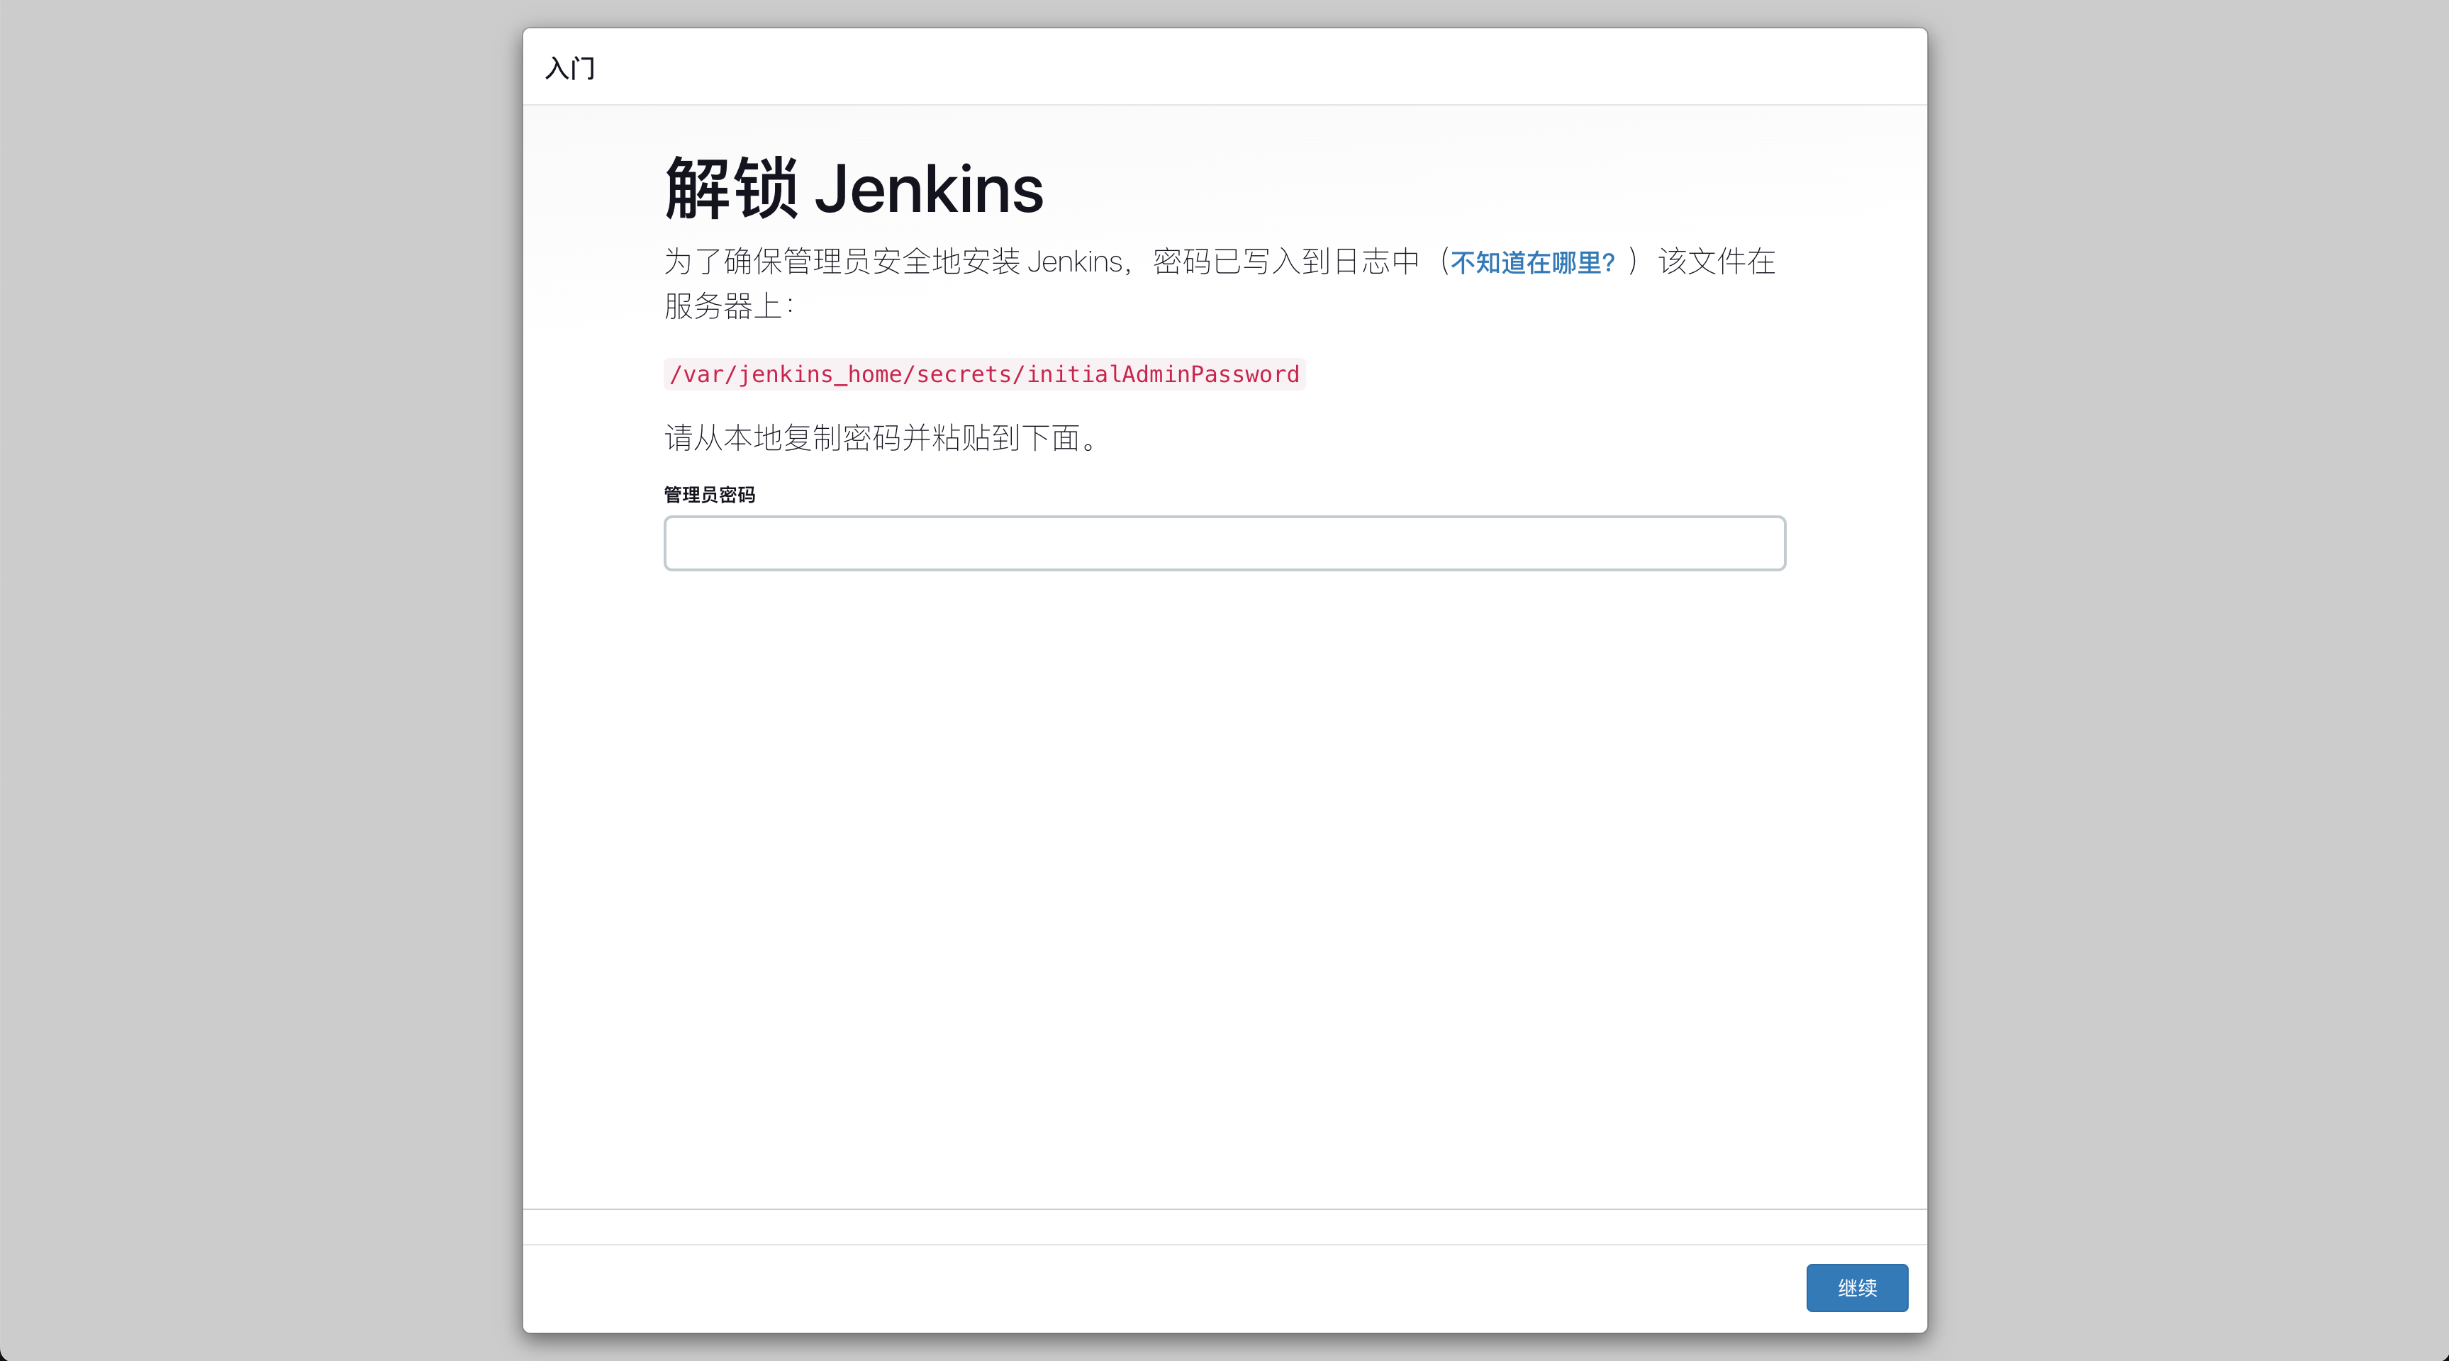Screen dimensions: 2449x1361
Task: Click the 解锁 Jenkins heading
Action: [x=853, y=189]
